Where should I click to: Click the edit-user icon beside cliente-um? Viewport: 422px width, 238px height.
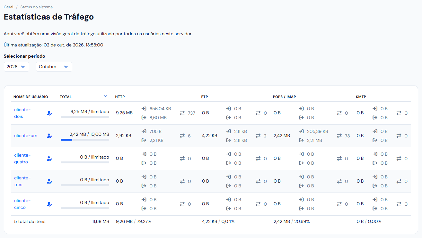click(49, 136)
